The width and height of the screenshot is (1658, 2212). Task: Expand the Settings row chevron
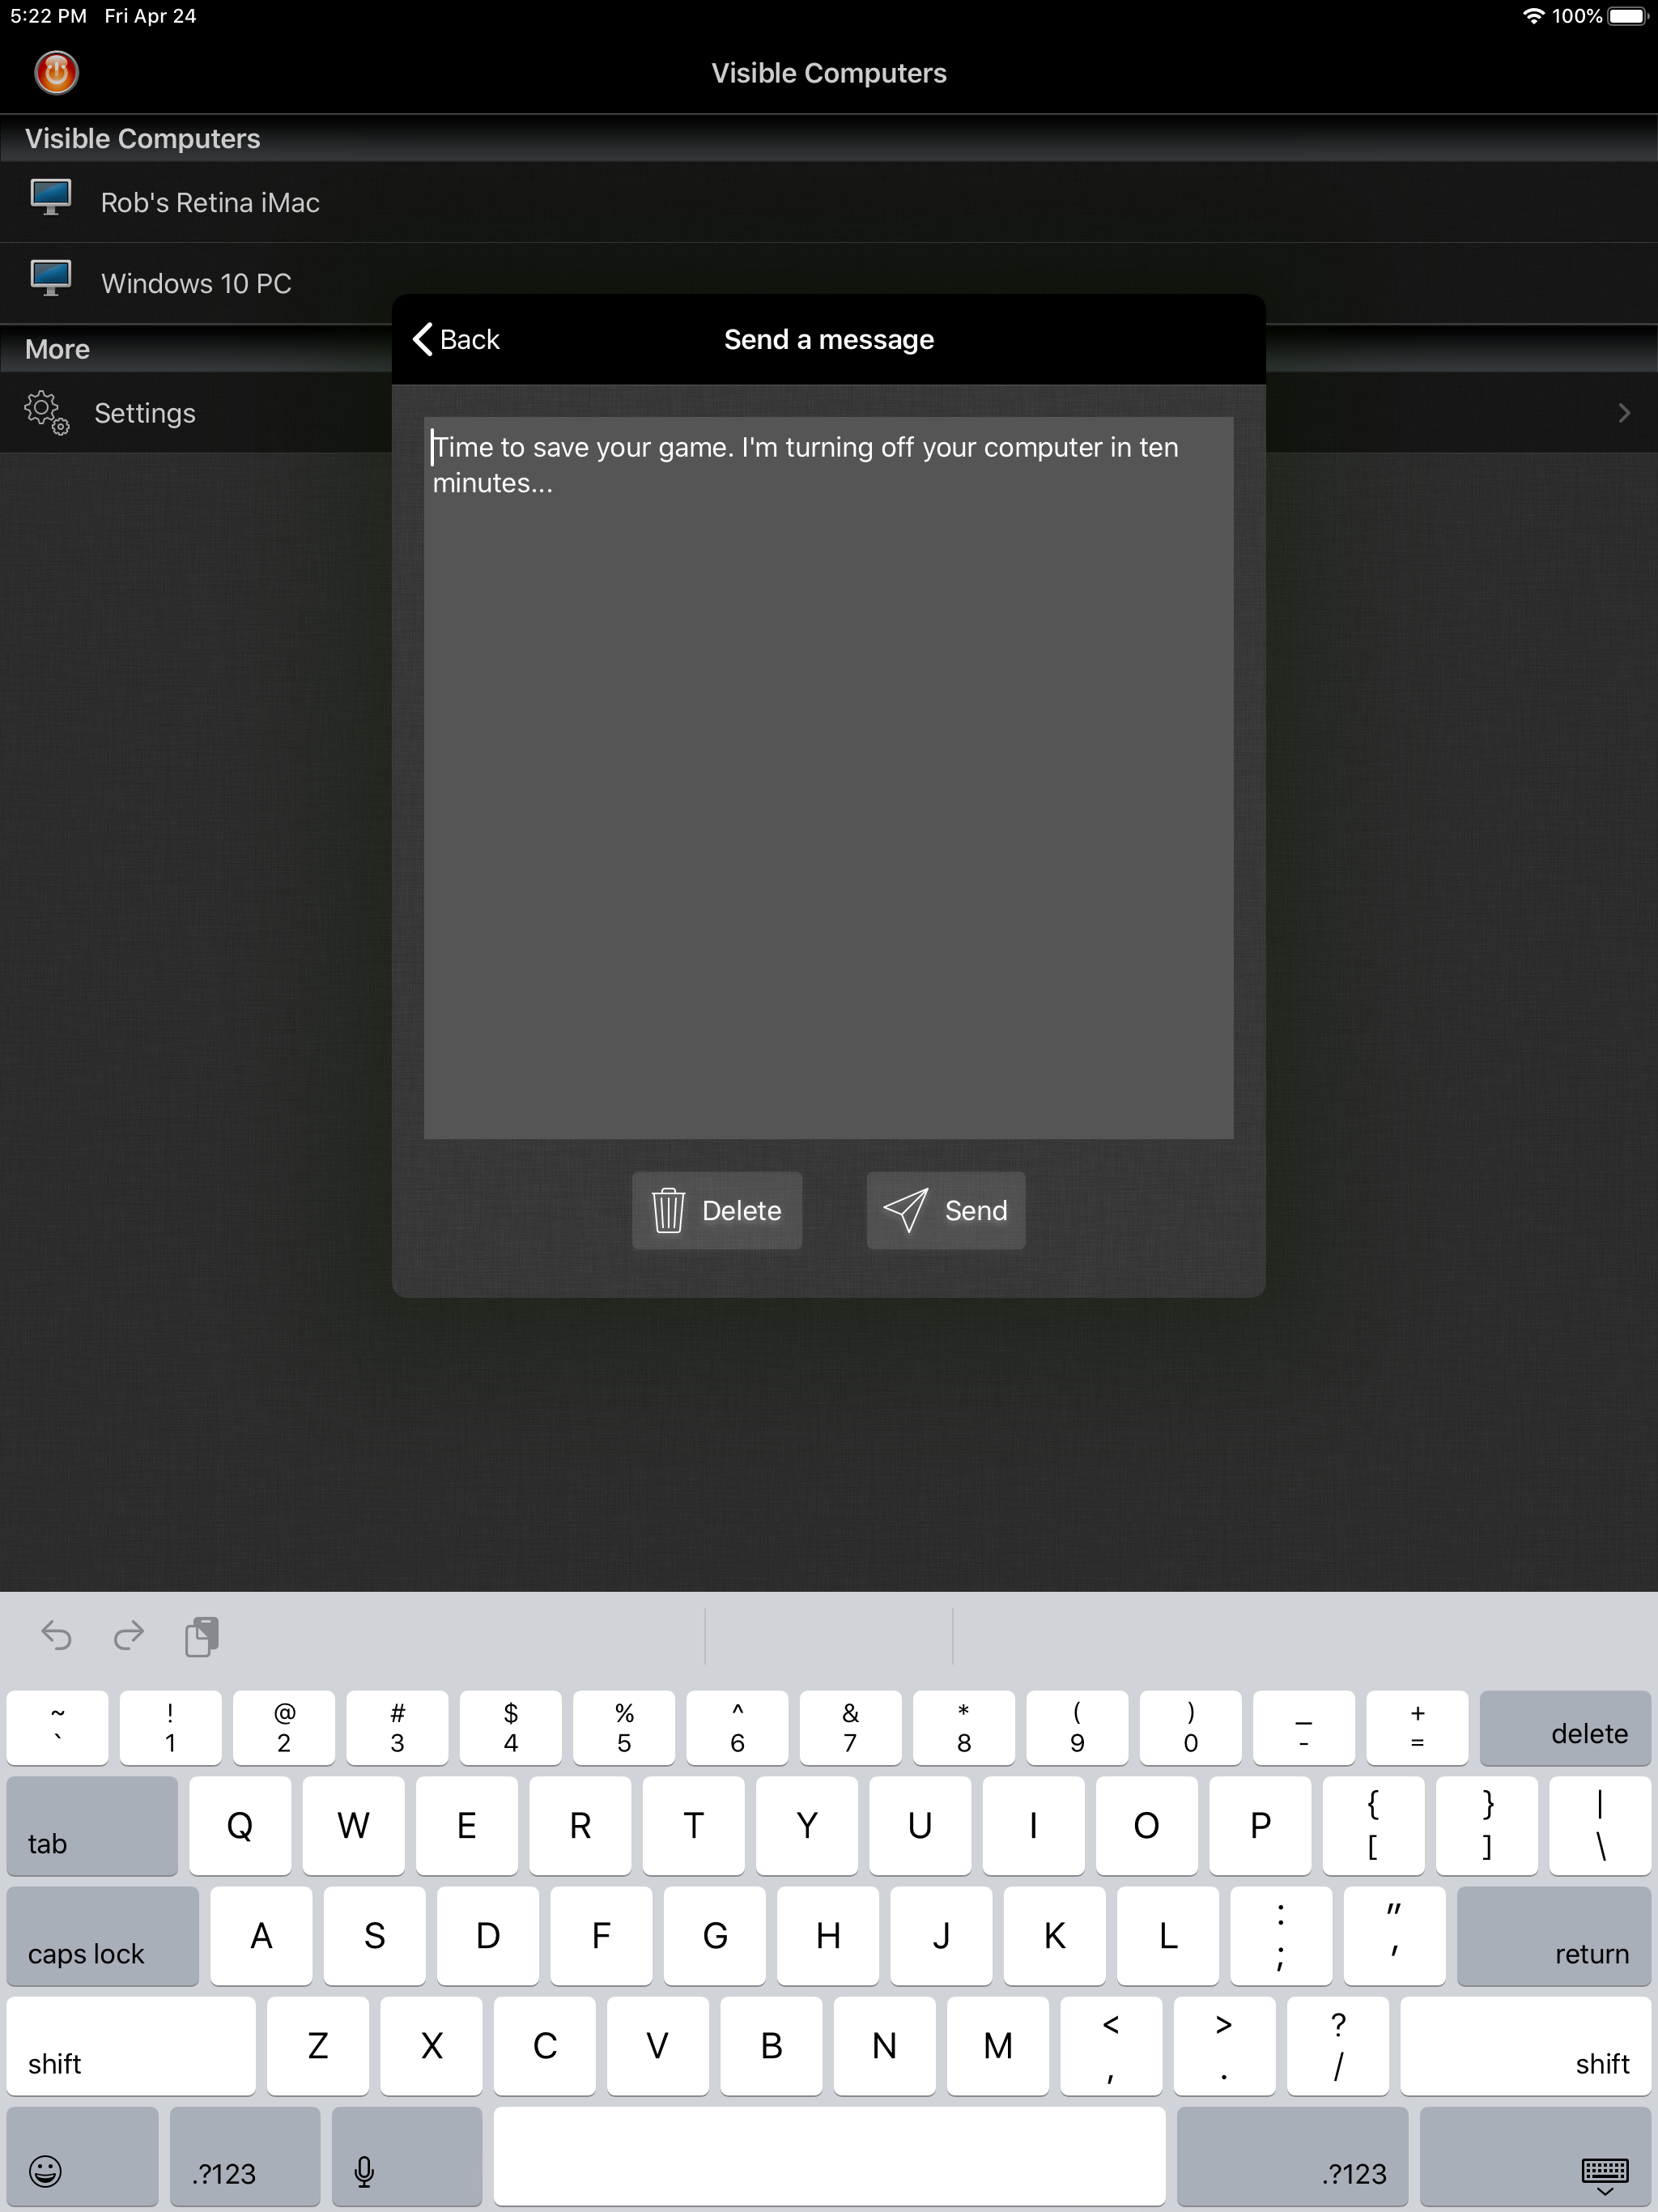click(x=1624, y=413)
